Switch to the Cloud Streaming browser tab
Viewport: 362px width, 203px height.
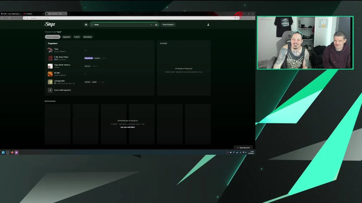click(11, 14)
